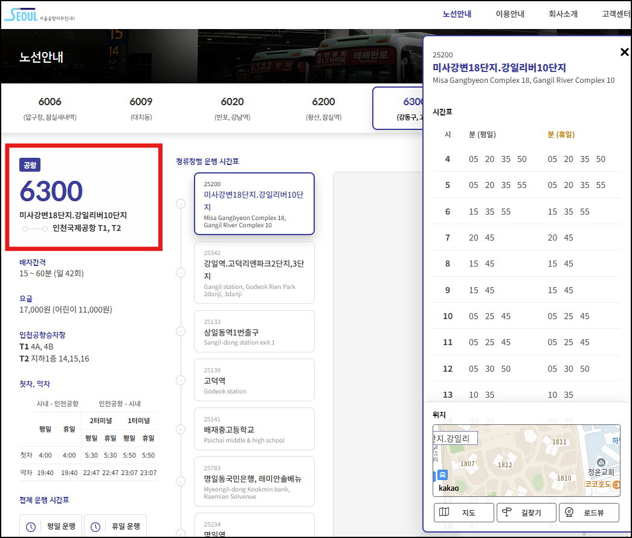Image resolution: width=632 pixels, height=538 pixels.
Task: Click the map label input showing 강일리
Action: pyautogui.click(x=455, y=437)
